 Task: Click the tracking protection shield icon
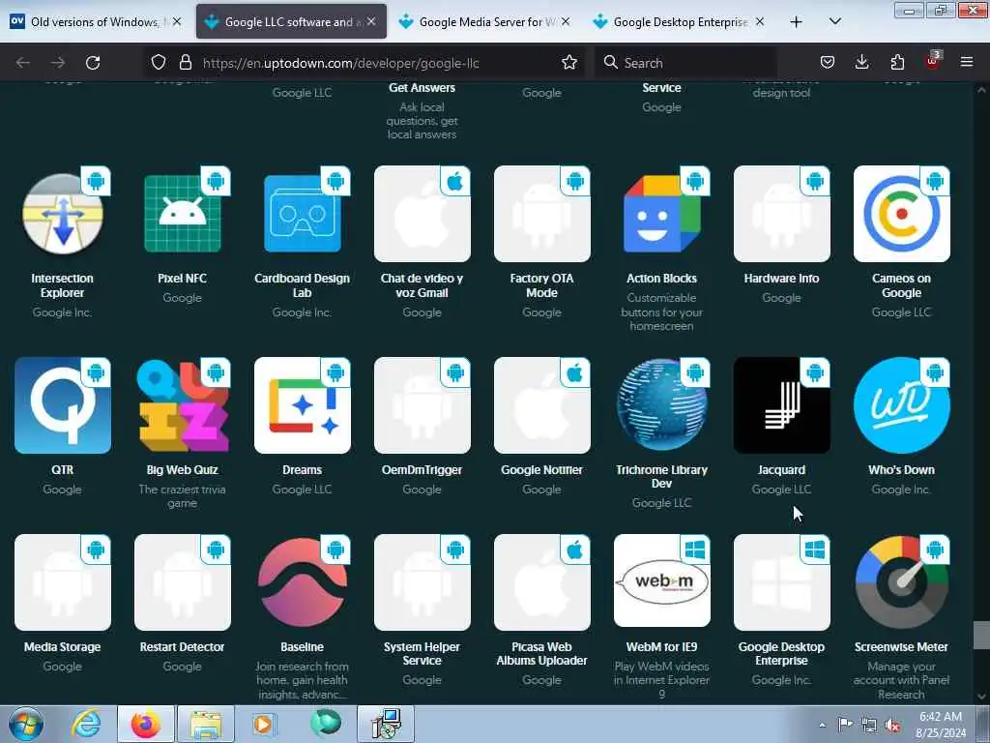tap(159, 63)
